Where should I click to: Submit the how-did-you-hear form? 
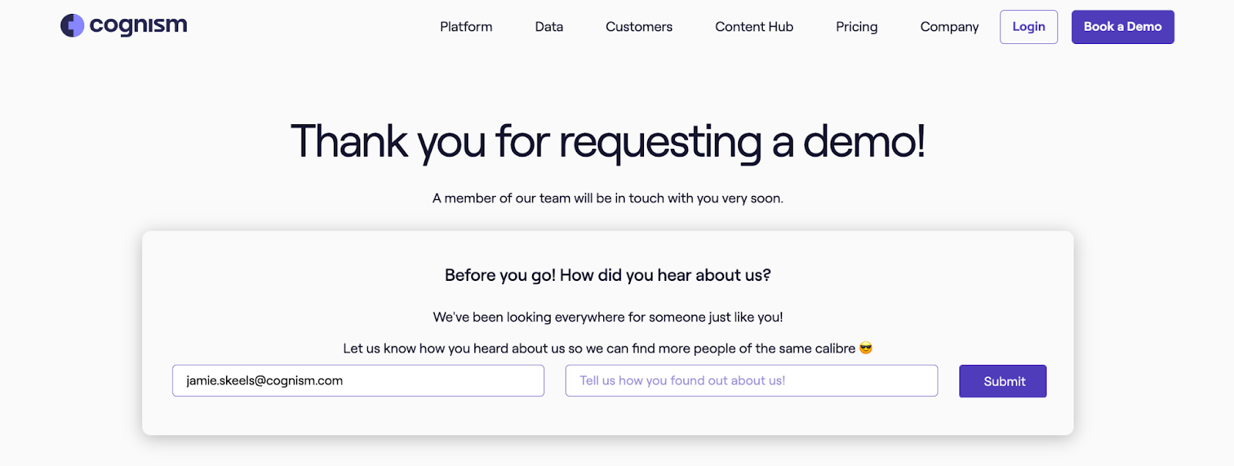click(1003, 381)
